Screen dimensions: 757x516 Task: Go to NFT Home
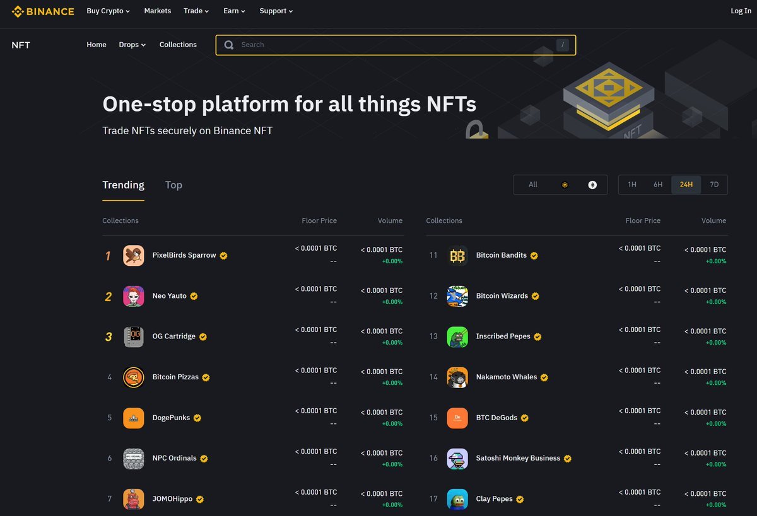coord(97,45)
